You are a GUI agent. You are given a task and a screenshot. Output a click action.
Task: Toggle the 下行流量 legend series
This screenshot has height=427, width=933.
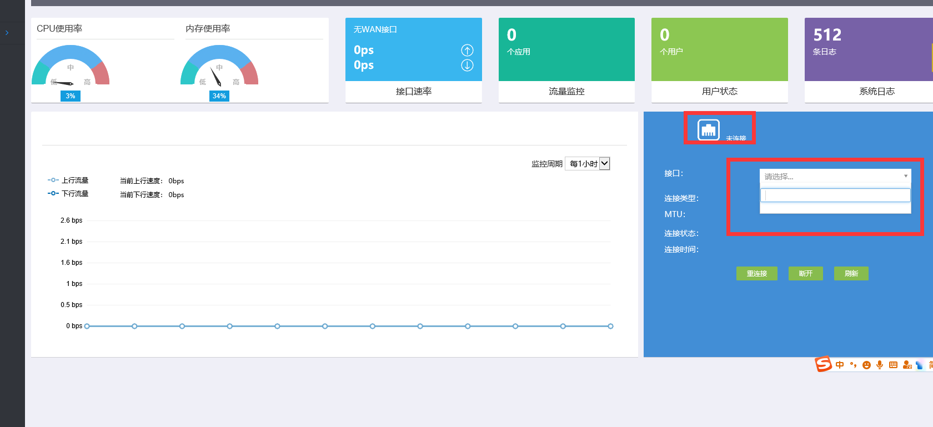tap(68, 194)
